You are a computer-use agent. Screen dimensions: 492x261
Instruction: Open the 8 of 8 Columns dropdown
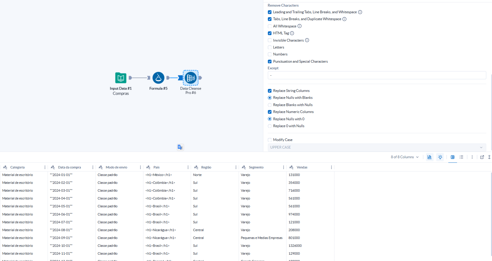(405, 157)
